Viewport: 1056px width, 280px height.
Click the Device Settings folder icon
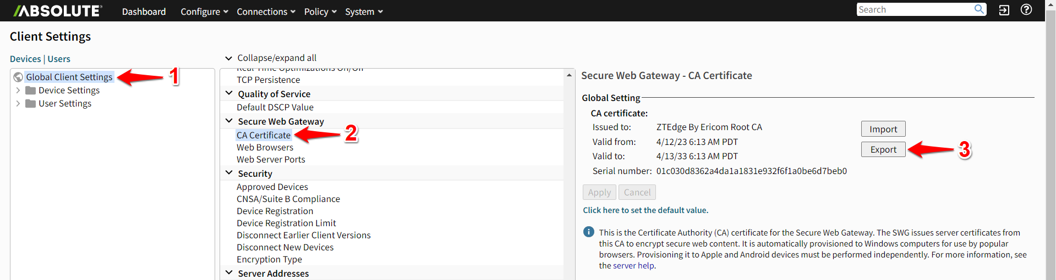(x=31, y=91)
